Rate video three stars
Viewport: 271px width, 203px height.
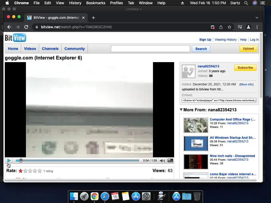[x=30, y=171]
